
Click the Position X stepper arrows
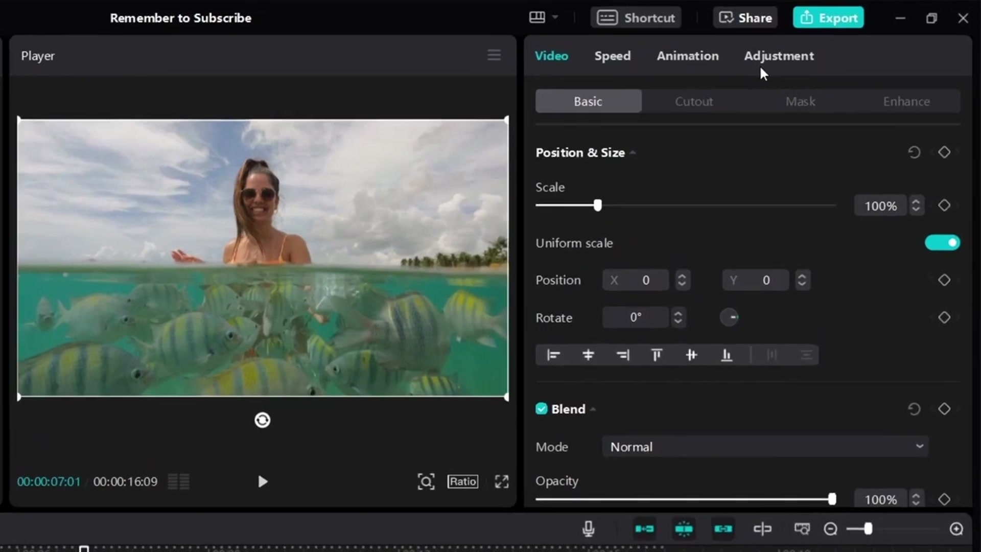[682, 280]
